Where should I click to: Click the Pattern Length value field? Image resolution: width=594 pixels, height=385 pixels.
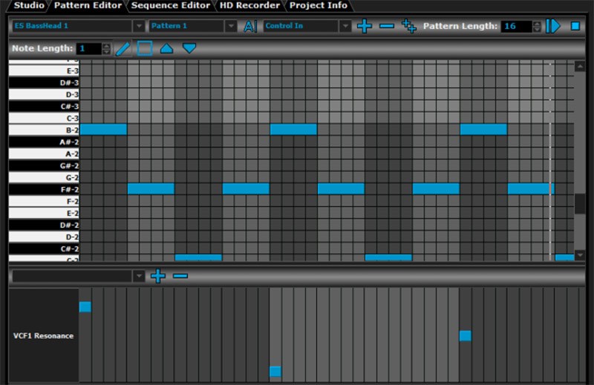517,26
